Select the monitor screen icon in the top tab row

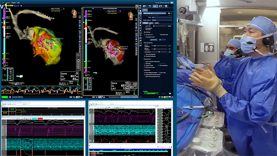(x=161, y=6)
